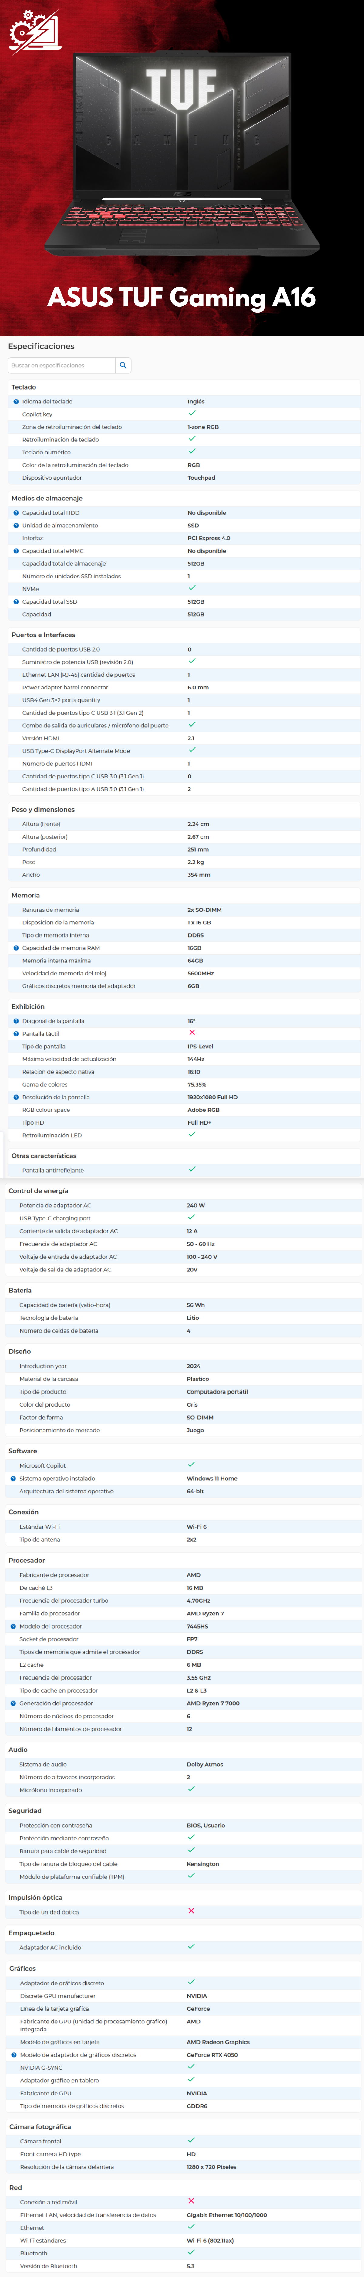364x2277 pixels.
Task: Open info icon beside Capacidad total SSD
Action: (16, 601)
